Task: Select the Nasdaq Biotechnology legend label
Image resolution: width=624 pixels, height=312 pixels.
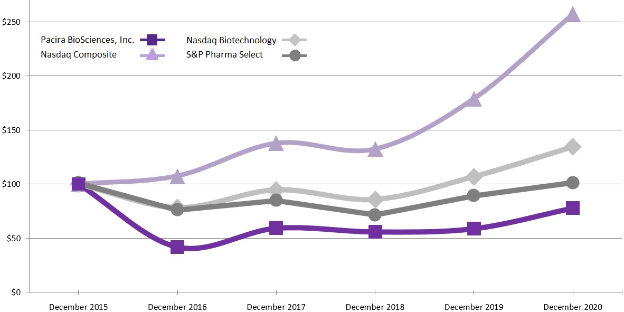Action: coord(231,40)
